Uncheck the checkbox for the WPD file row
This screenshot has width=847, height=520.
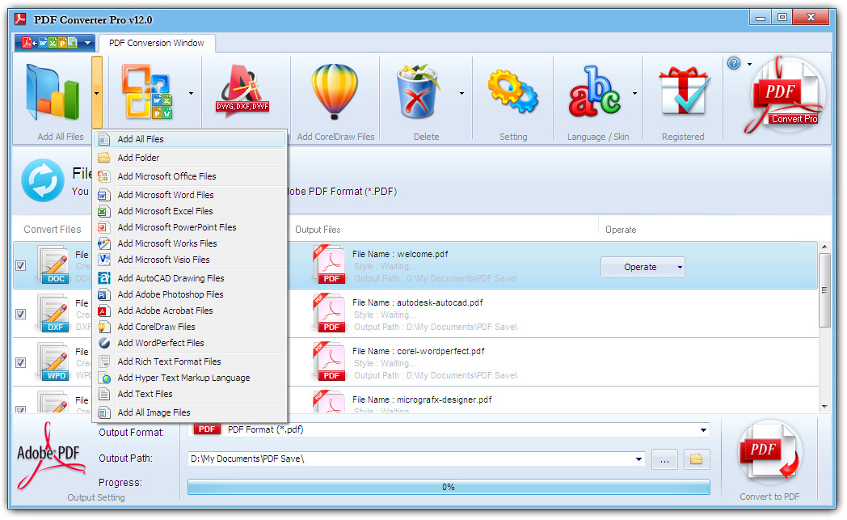20,362
